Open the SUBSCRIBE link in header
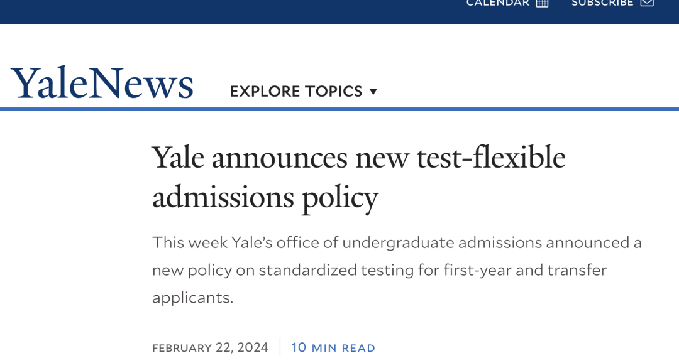Viewport: 679px width, 363px height. [602, 3]
